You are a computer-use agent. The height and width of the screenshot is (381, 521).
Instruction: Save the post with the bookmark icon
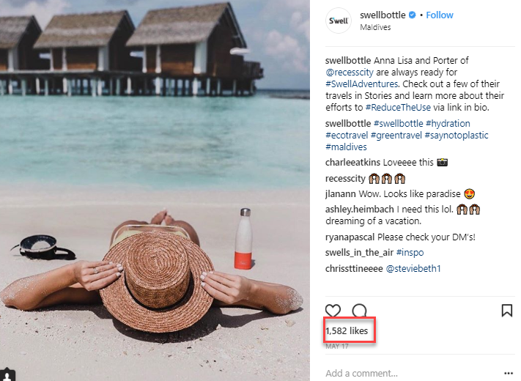pyautogui.click(x=506, y=311)
